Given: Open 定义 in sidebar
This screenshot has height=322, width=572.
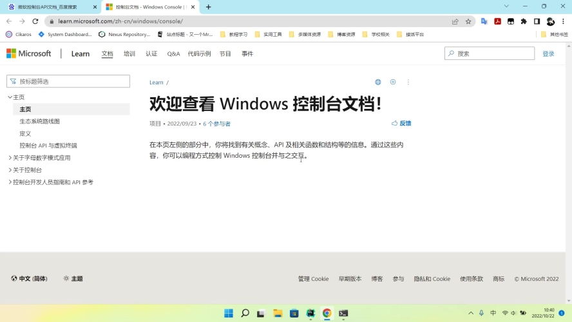Looking at the screenshot, I should [25, 133].
